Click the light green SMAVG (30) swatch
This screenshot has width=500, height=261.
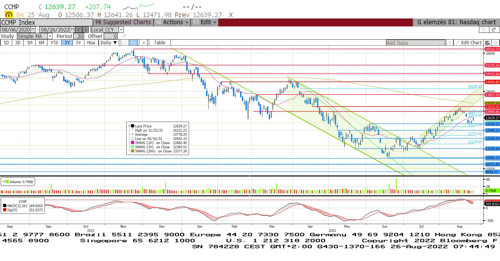click(133, 147)
